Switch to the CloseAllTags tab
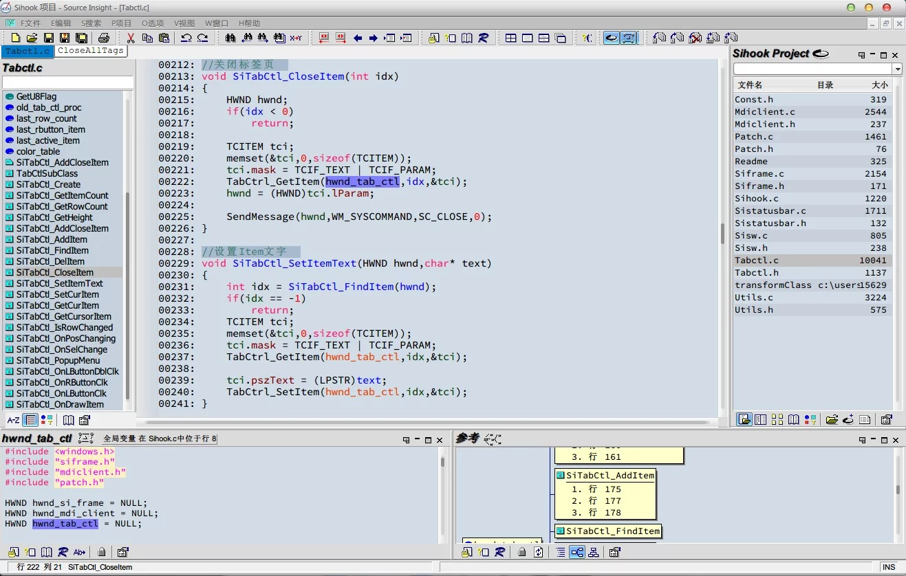This screenshot has width=906, height=576. click(91, 51)
